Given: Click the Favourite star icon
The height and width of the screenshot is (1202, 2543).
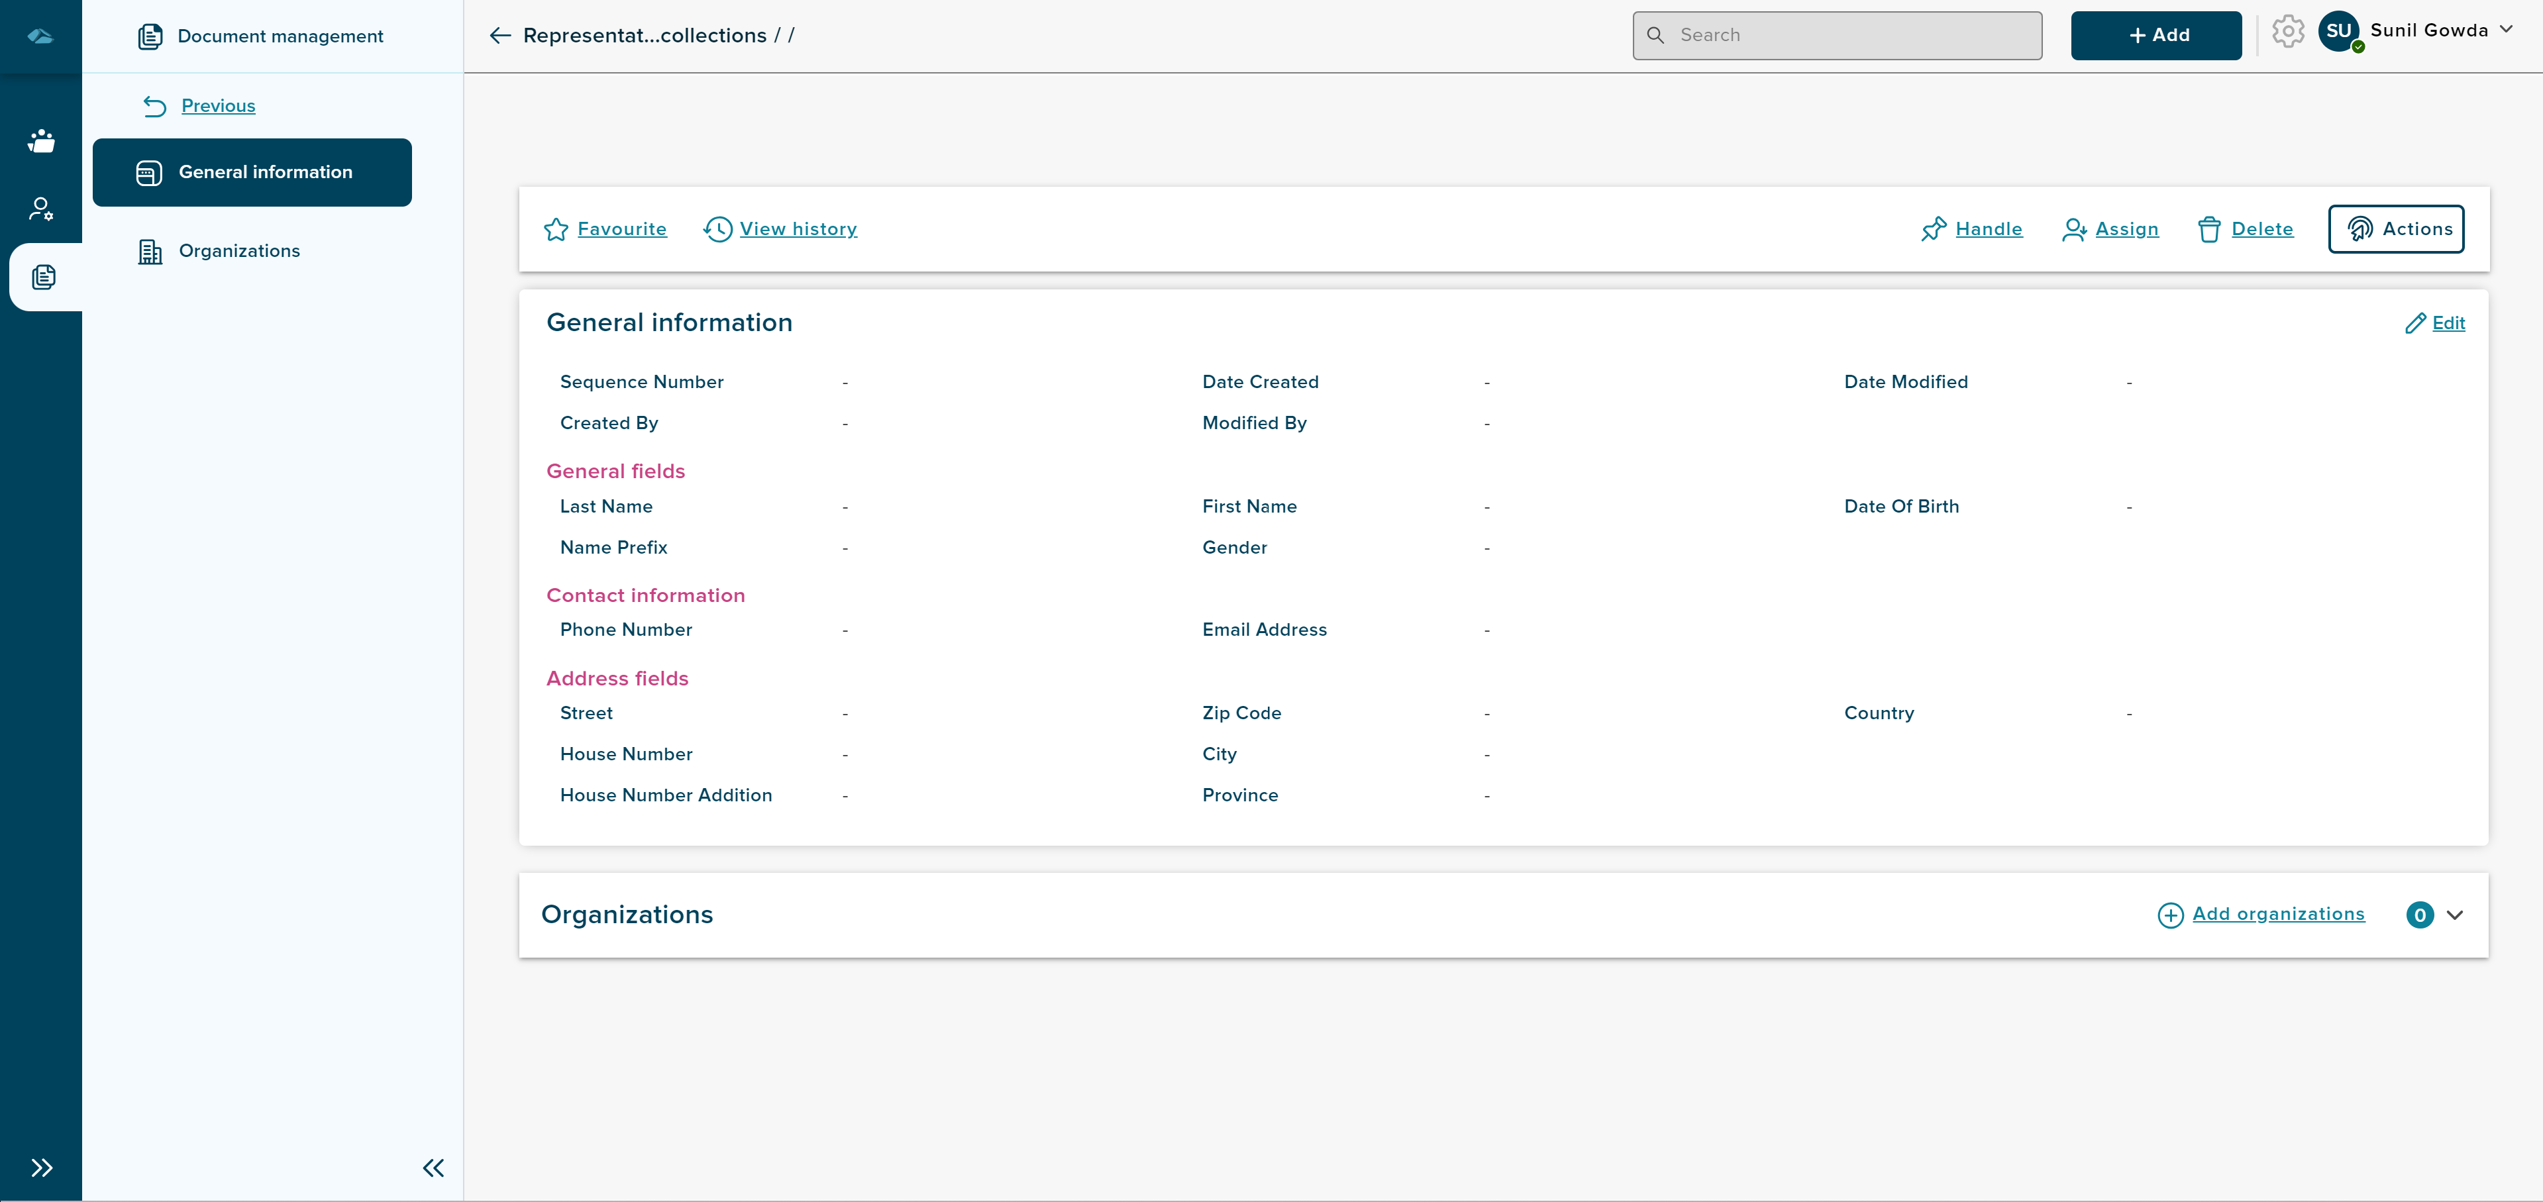Looking at the screenshot, I should (x=556, y=228).
